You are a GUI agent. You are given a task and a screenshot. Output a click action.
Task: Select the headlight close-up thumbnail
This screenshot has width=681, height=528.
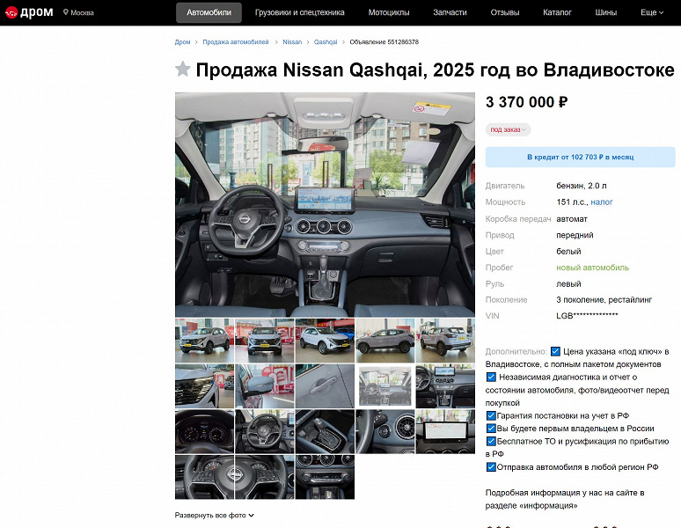tap(204, 386)
